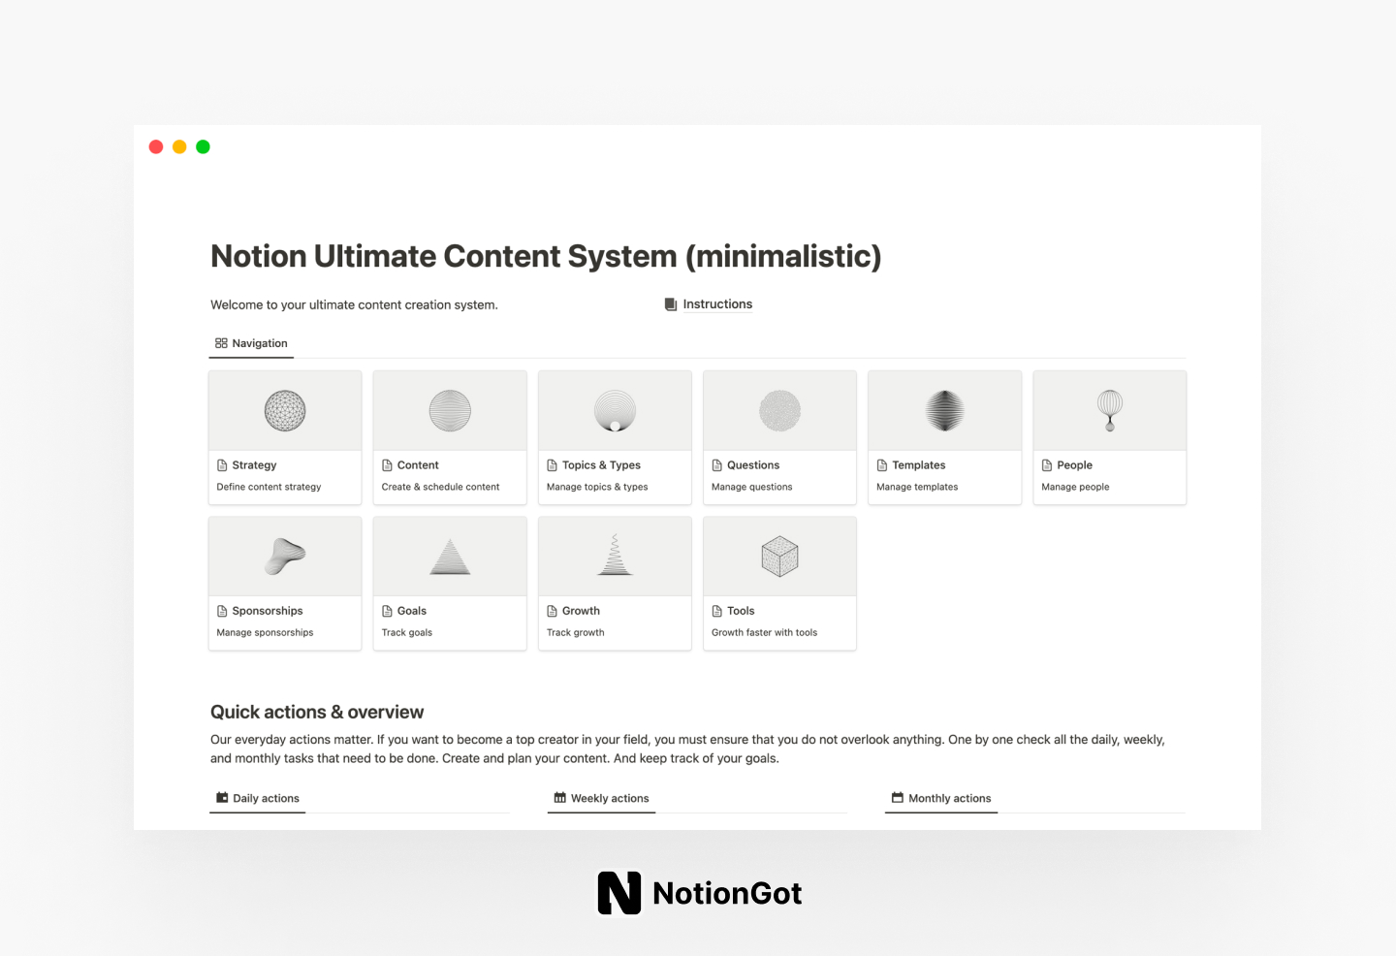Click the Tools cube thumbnail image

coord(779,556)
